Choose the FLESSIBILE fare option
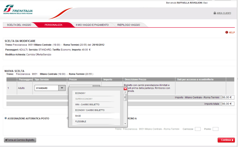Image resolution: width=238 pixels, height=147 pixels. (81, 121)
